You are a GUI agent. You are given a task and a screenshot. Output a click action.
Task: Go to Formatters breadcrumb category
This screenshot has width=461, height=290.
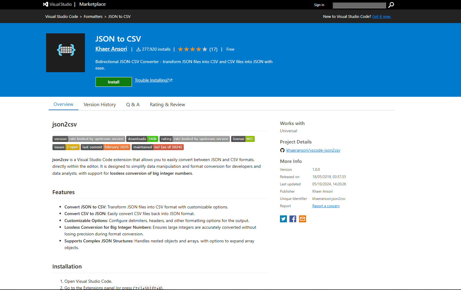(x=93, y=17)
